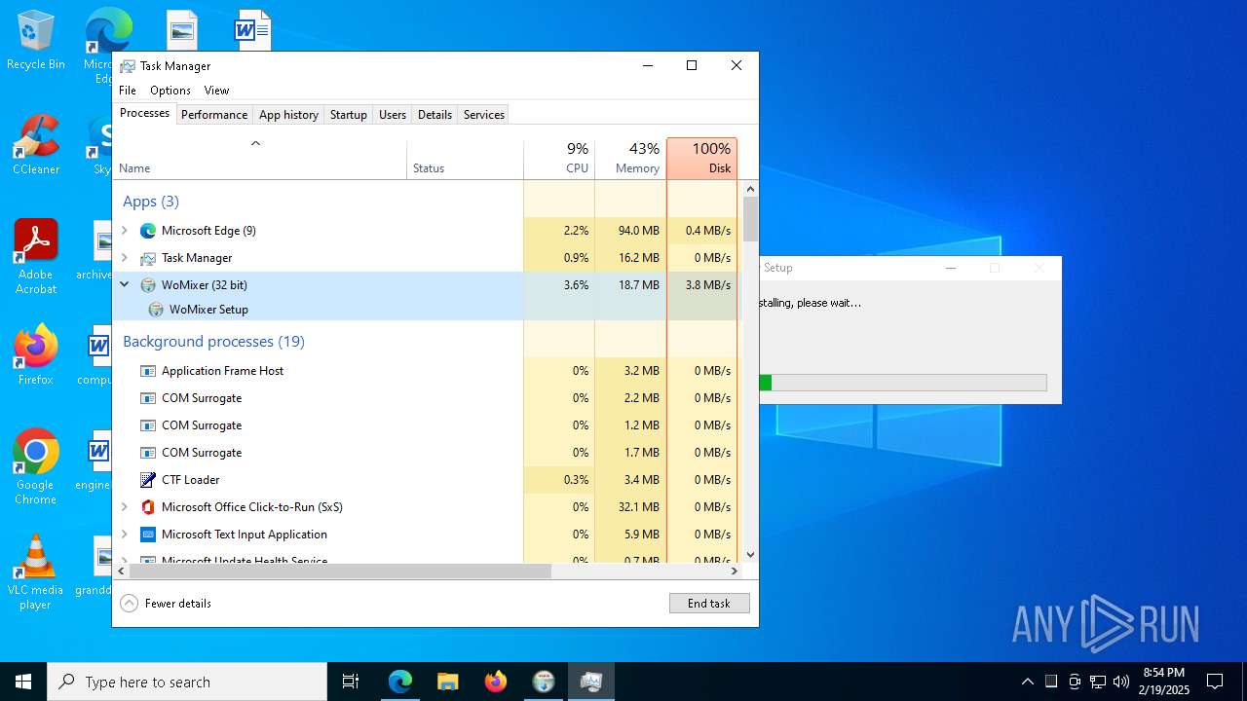The width and height of the screenshot is (1247, 701).
Task: Sort by the Status column
Action: point(465,159)
